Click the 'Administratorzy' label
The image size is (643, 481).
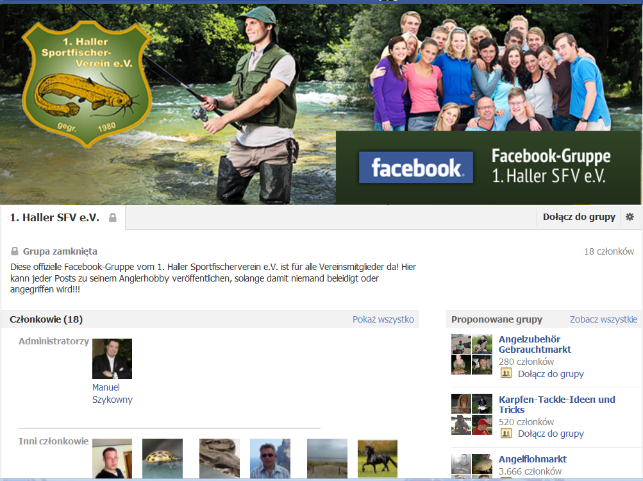[x=54, y=341]
